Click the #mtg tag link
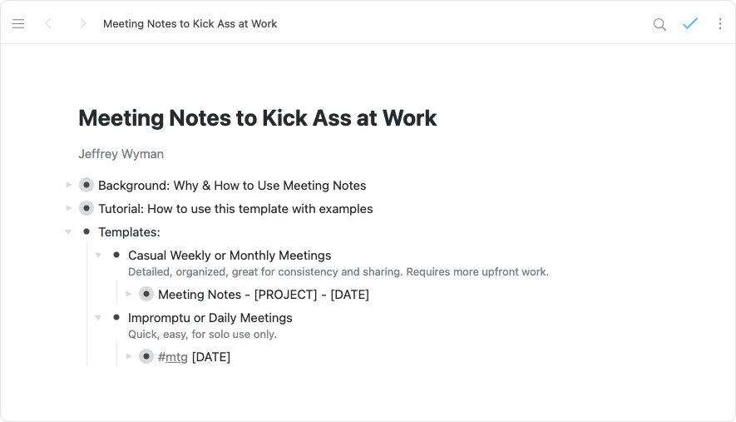The width and height of the screenshot is (736, 422). pos(173,357)
